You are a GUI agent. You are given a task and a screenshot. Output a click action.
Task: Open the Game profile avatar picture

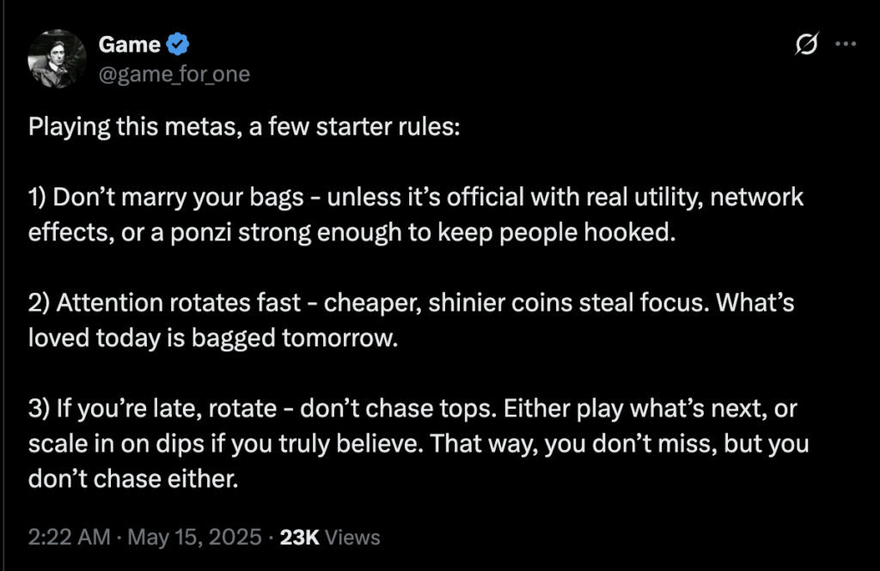57,59
